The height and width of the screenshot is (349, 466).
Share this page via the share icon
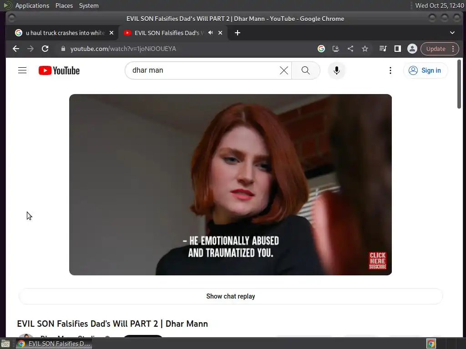pyautogui.click(x=350, y=49)
